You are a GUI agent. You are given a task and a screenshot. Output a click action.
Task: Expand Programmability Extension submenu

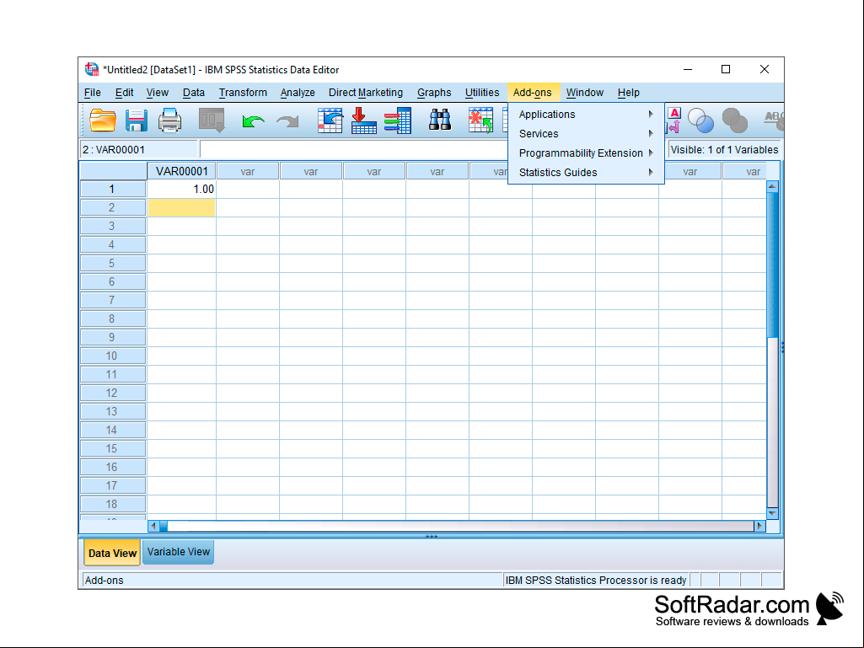[x=586, y=153]
